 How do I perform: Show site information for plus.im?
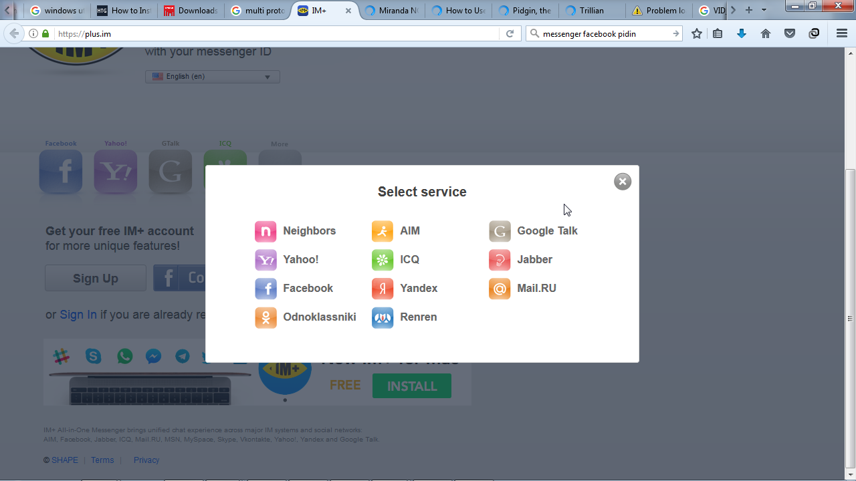click(x=33, y=33)
